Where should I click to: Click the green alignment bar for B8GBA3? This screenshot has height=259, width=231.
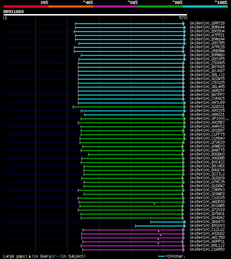(x=135, y=155)
